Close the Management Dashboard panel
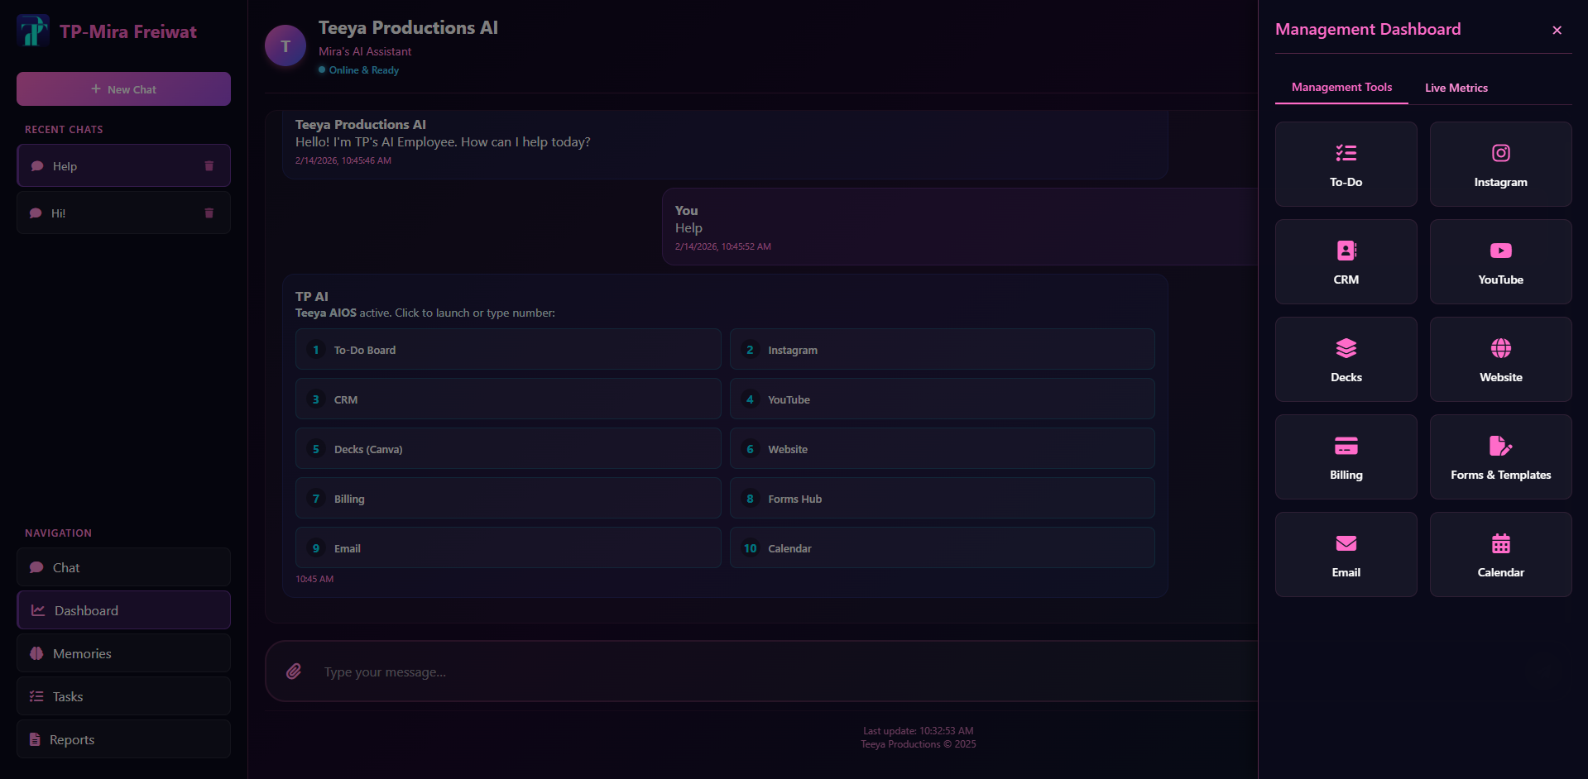The width and height of the screenshot is (1588, 779). (x=1557, y=30)
